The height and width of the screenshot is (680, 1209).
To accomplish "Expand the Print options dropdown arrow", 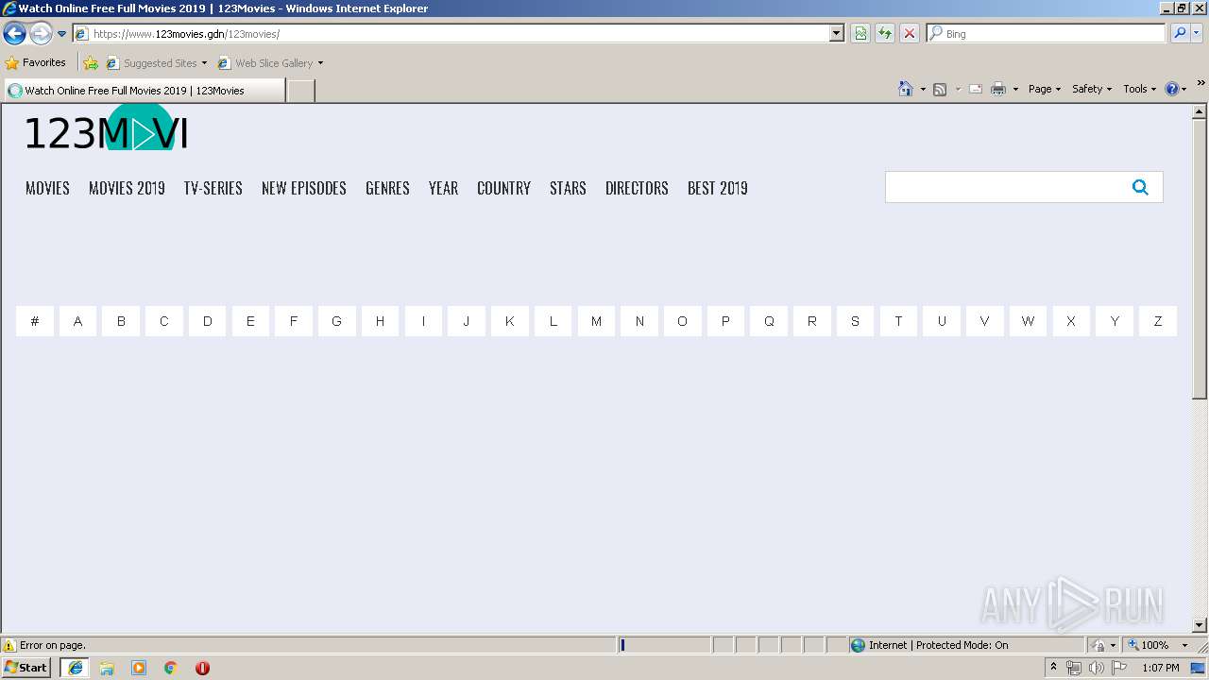I will click(1015, 89).
